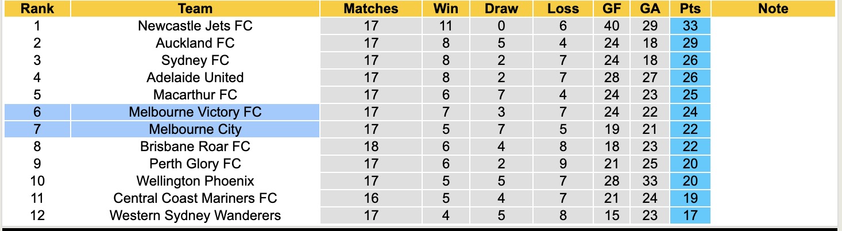Open the Brisbane Roar FC entry
Viewport: 842px width, 231px height.
195,147
